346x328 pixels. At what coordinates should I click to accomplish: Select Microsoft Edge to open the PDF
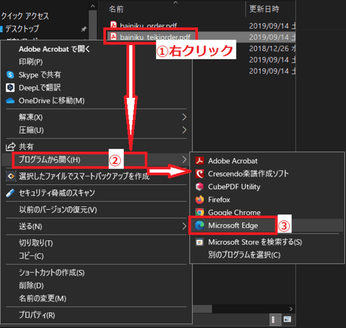[232, 225]
